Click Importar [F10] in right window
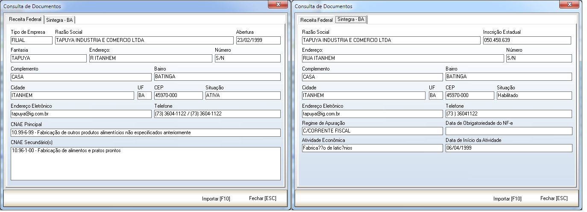 (x=508, y=199)
